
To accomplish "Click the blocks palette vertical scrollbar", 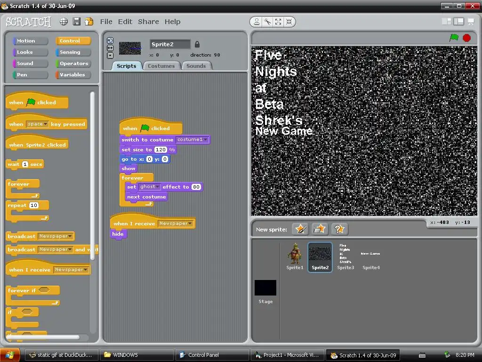I will 92,175.
